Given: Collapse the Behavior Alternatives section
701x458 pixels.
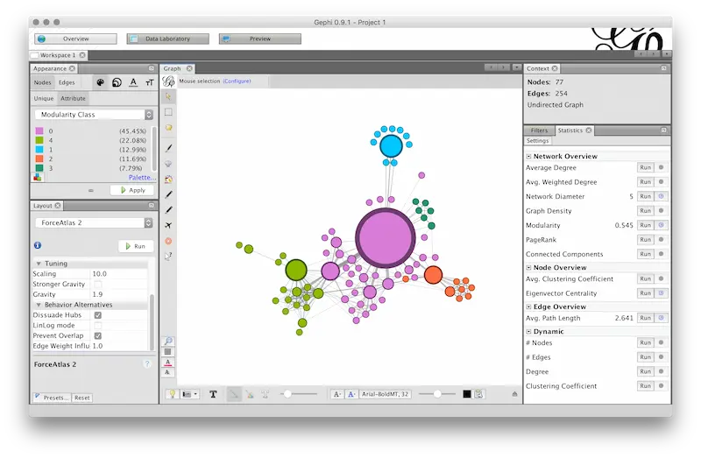Looking at the screenshot, I should [x=39, y=305].
